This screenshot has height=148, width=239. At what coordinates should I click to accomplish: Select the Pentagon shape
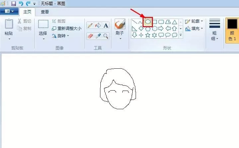[148, 29]
